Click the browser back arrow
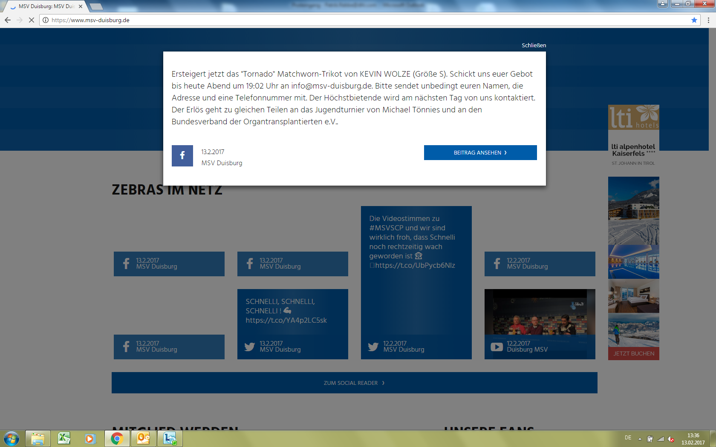The height and width of the screenshot is (447, 716). (7, 20)
